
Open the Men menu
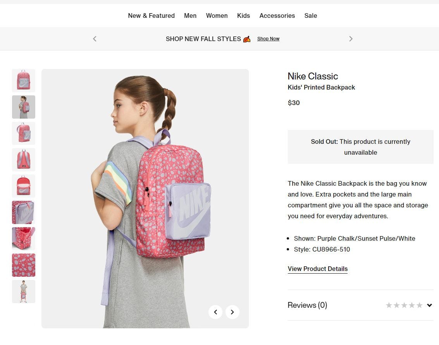click(x=190, y=16)
